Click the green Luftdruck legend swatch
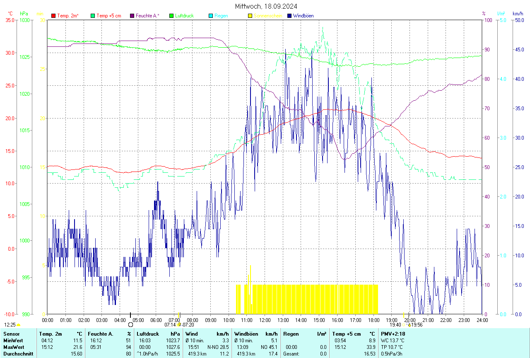Image resolution: width=530 pixels, height=358 pixels. pos(171,16)
